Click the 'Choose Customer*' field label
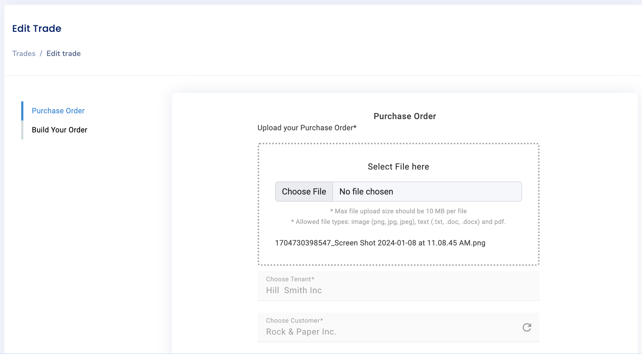 [294, 321]
